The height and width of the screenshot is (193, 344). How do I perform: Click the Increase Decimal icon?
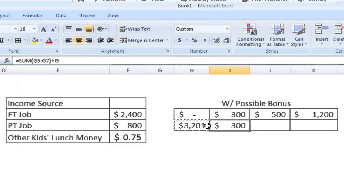216,40
